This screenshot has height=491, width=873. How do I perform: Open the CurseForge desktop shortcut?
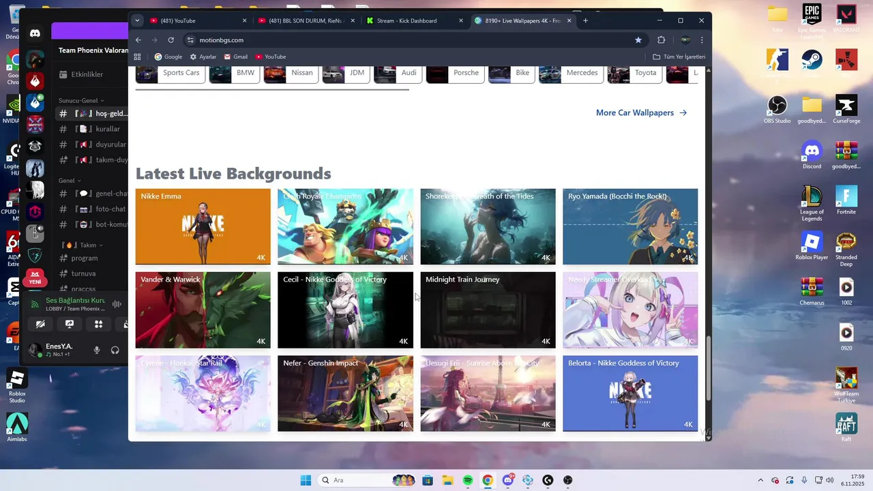[x=846, y=109]
